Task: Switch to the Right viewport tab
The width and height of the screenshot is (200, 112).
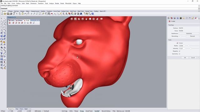Action: tap(26, 109)
